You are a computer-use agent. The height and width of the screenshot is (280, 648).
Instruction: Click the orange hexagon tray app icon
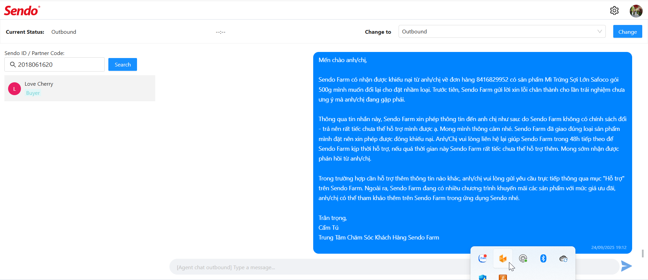click(503, 258)
